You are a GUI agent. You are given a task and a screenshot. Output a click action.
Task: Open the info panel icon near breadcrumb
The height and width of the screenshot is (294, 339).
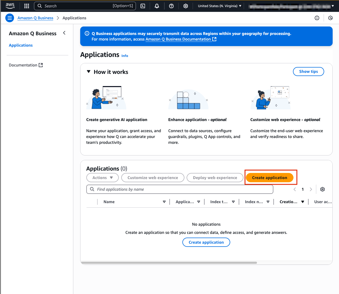317,18
